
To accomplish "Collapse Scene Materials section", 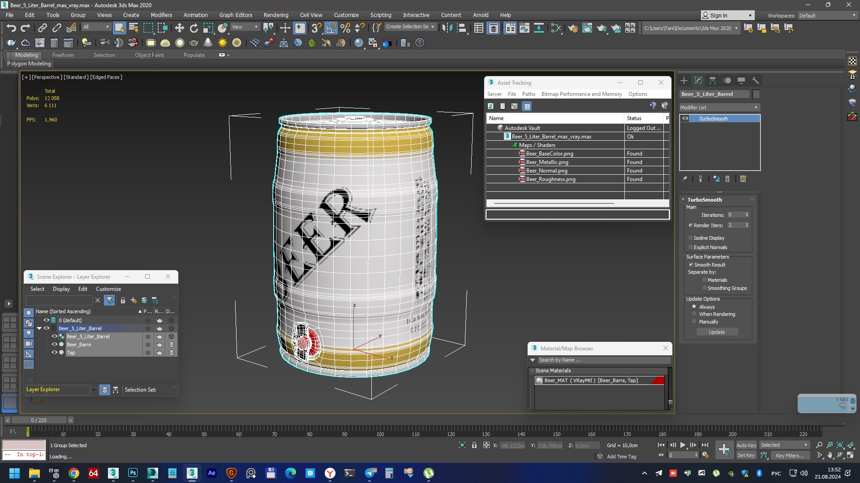I will click(533, 371).
